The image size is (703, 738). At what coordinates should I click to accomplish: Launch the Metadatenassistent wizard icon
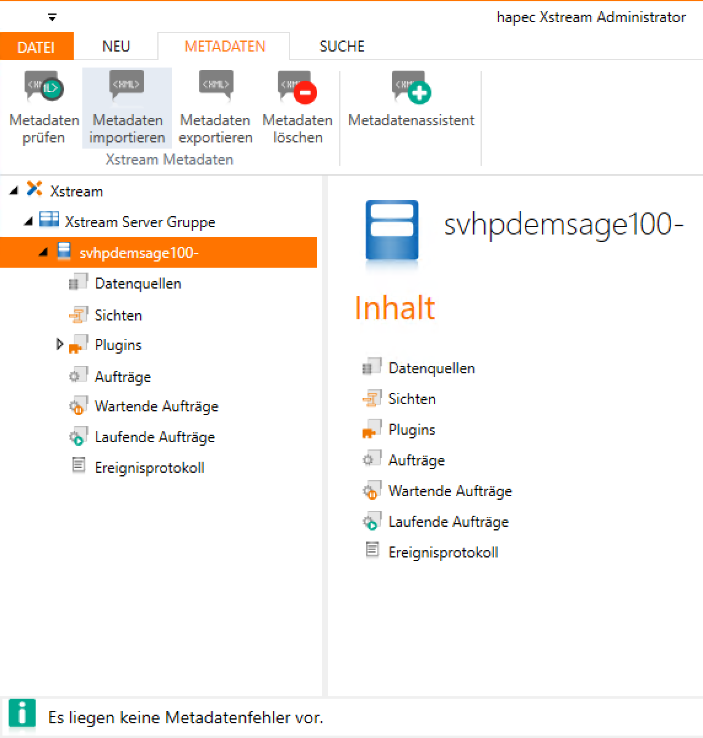411,88
